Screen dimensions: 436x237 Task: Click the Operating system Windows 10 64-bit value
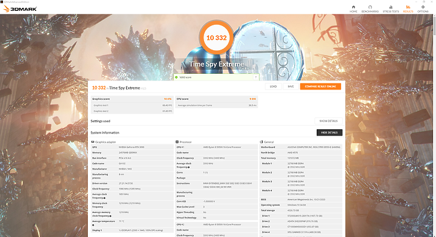(x=297, y=205)
